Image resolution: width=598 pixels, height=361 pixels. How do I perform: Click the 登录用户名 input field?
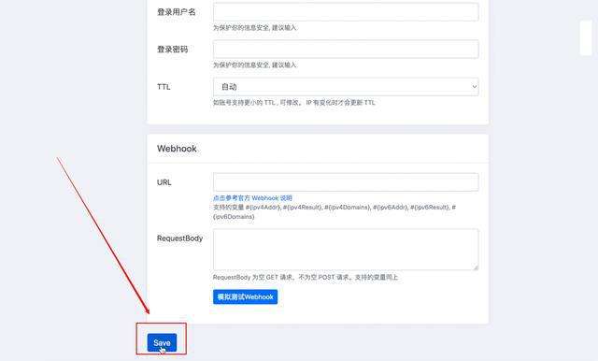tap(346, 12)
